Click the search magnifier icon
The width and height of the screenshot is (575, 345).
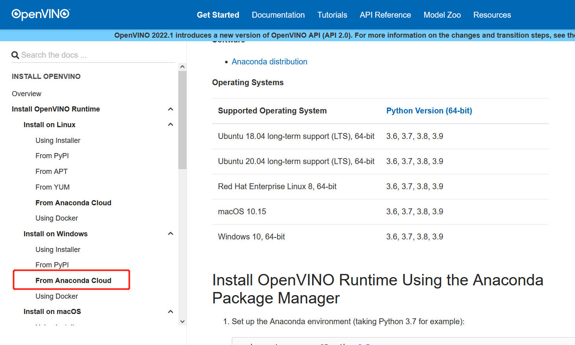(15, 55)
